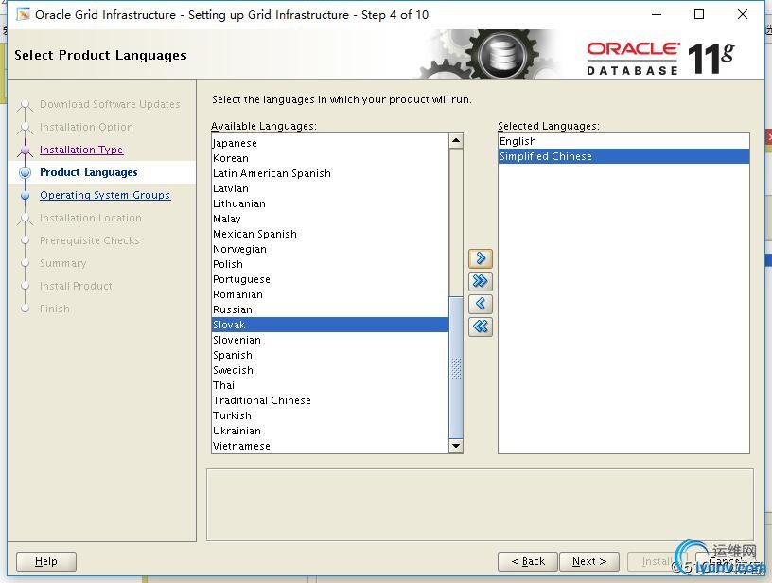Minimize the Oracle Grid Infrastructure window
The height and width of the screenshot is (583, 772).
tap(657, 14)
